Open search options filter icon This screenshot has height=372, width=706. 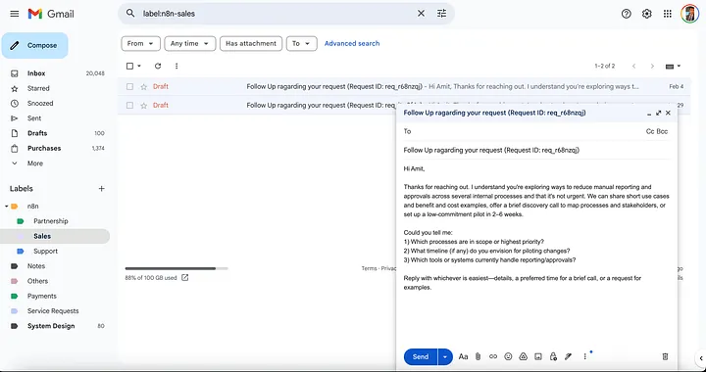click(441, 14)
